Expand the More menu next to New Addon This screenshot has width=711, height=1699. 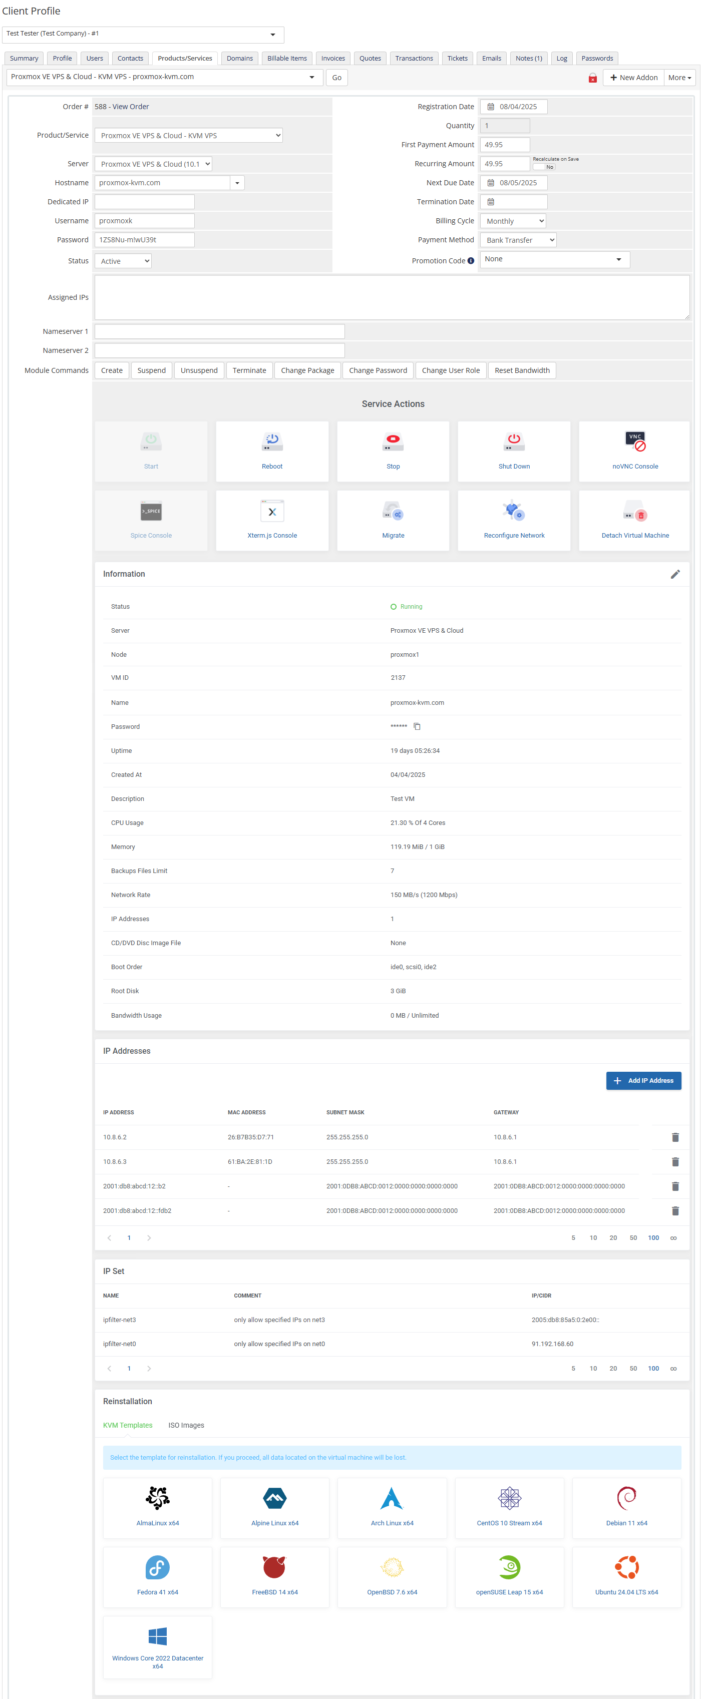(679, 78)
